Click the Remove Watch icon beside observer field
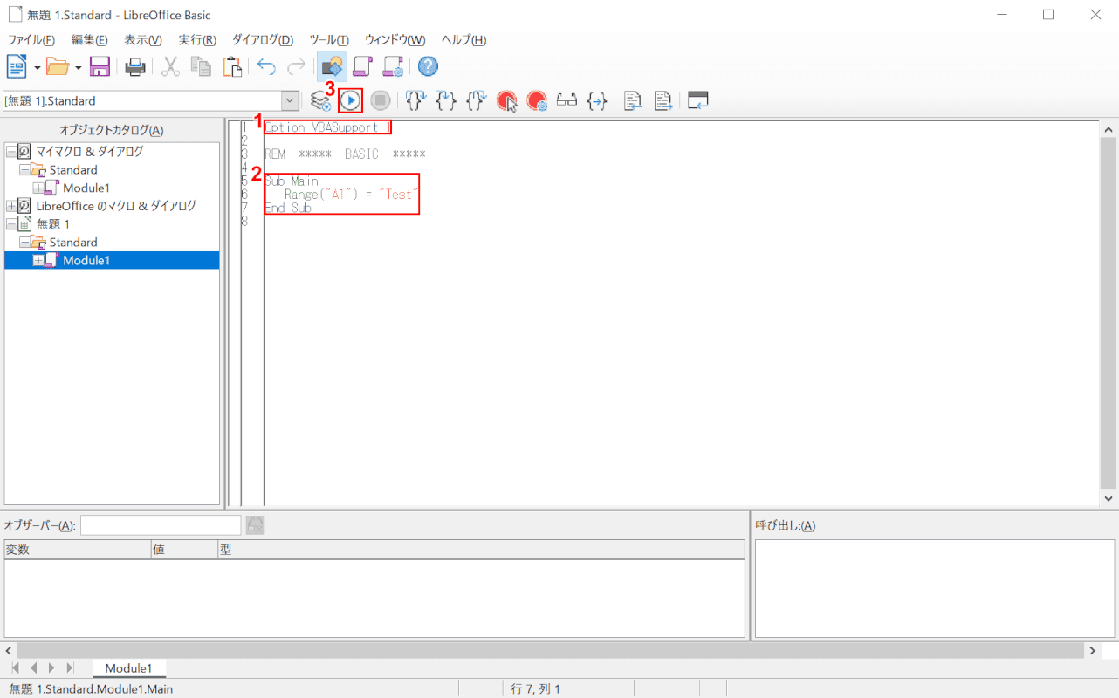The image size is (1119, 698). (x=255, y=525)
